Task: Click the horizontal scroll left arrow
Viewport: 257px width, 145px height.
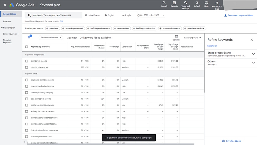Action: (x=25, y=142)
